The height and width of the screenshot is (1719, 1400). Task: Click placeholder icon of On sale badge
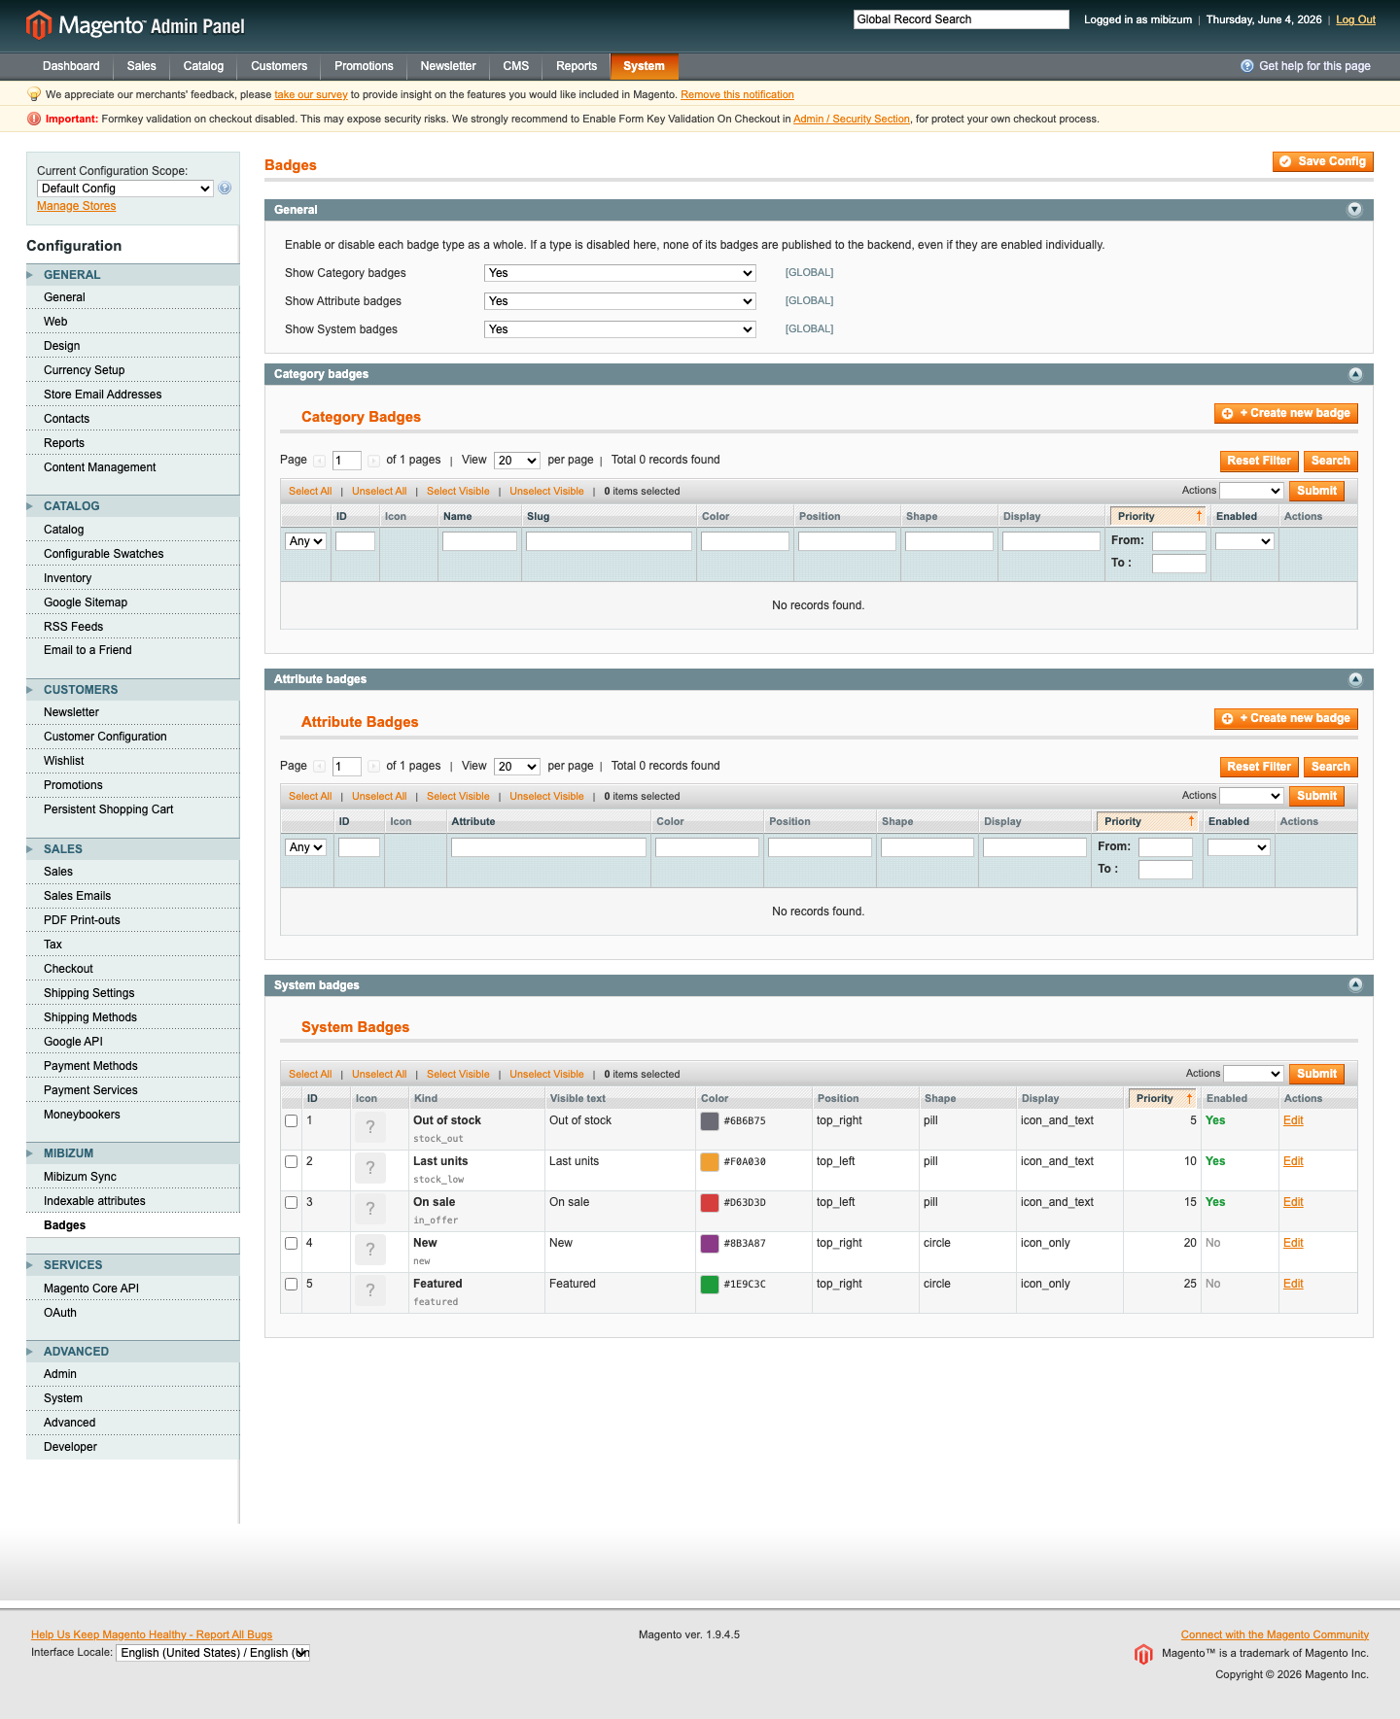pos(370,1209)
